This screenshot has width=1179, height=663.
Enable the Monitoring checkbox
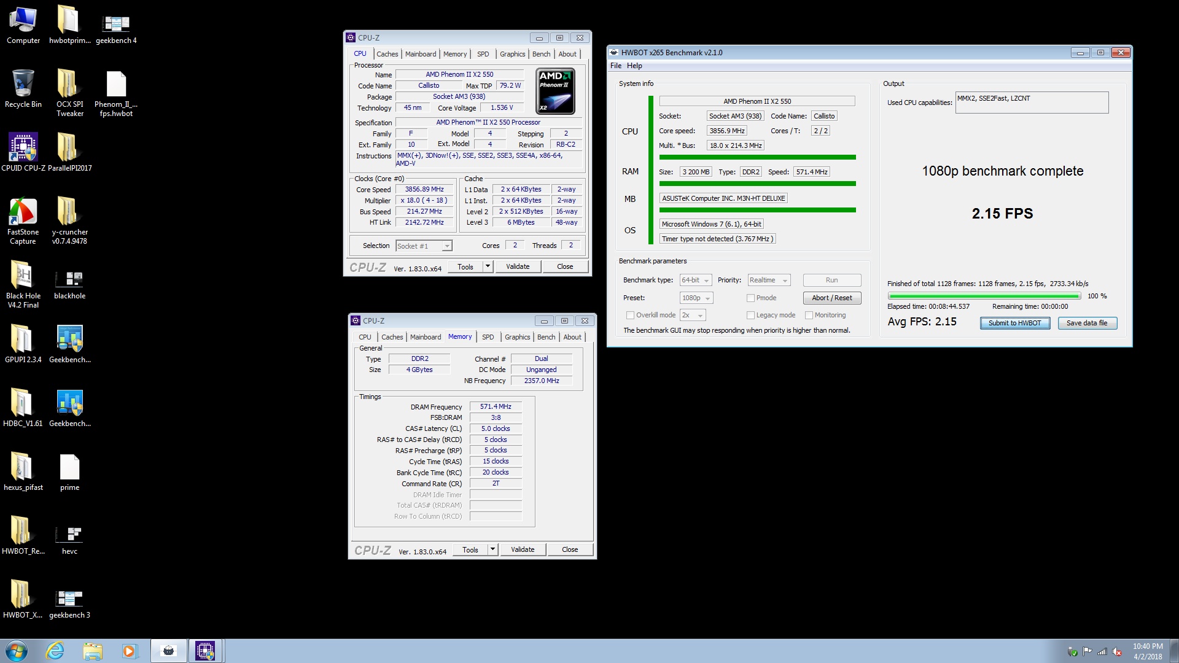pyautogui.click(x=809, y=316)
